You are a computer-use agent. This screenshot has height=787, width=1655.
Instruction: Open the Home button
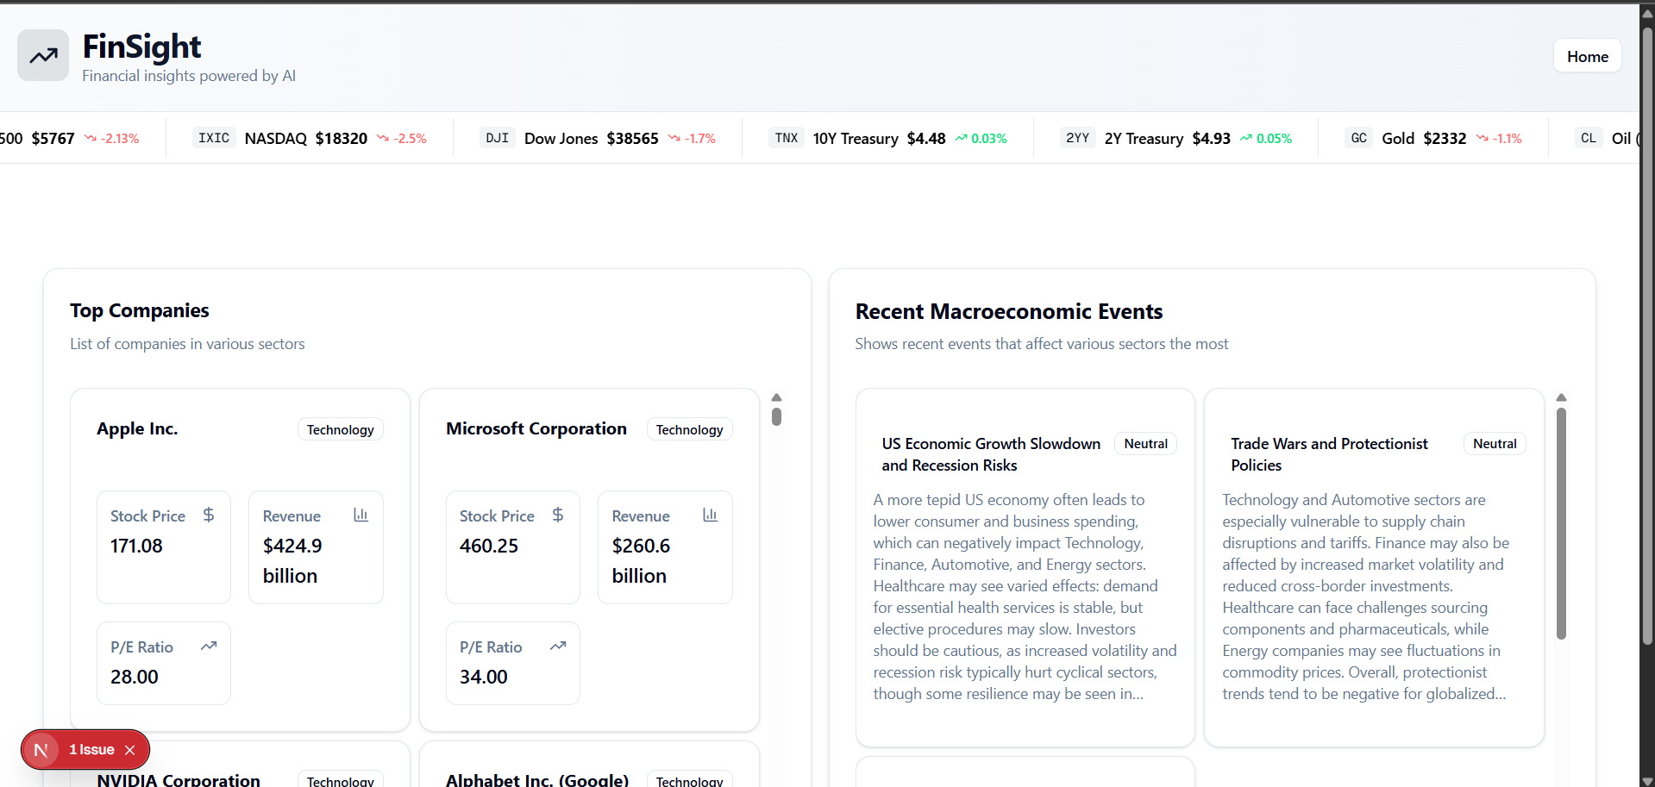pos(1588,56)
